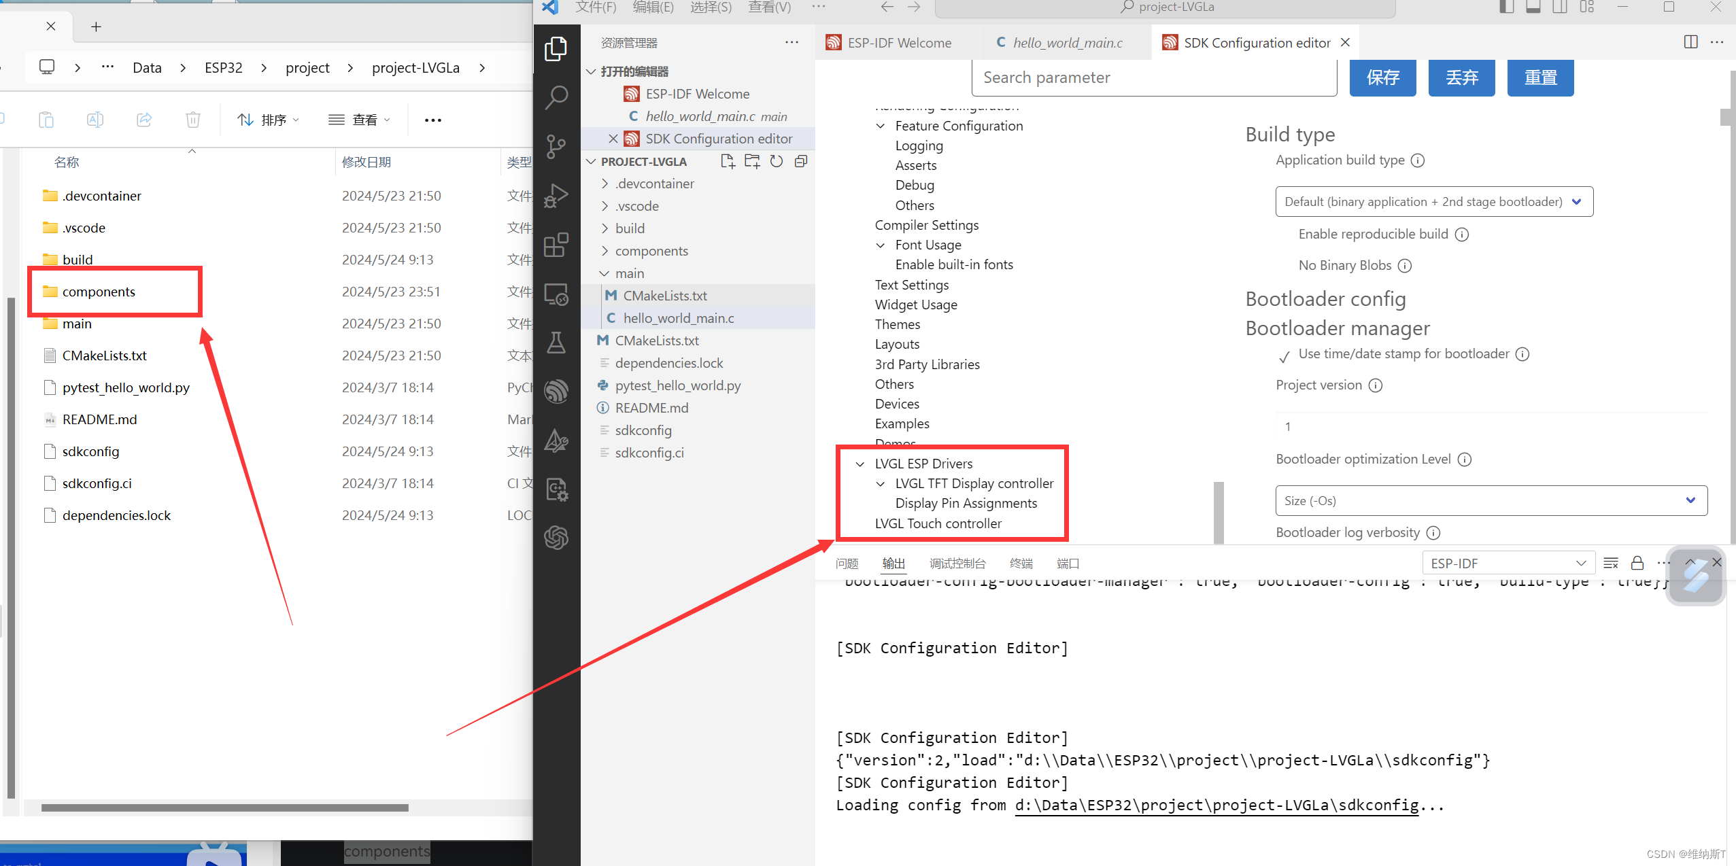
Task: Enable No Binary Blobs option
Action: [x=1284, y=266]
